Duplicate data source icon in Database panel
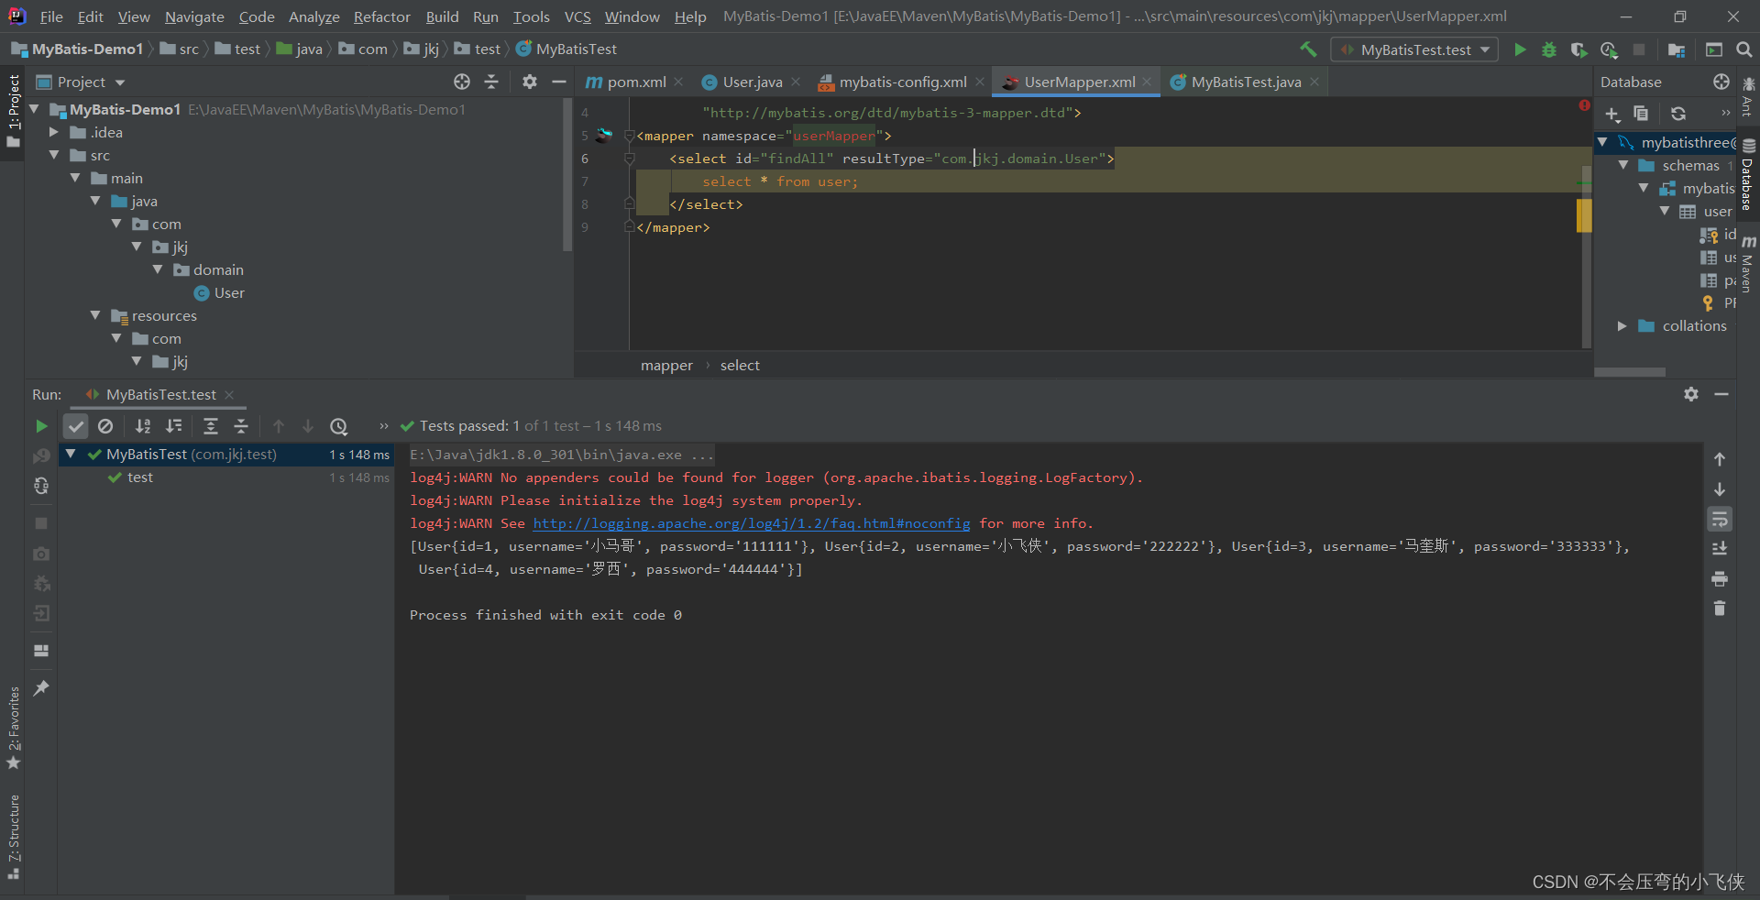The image size is (1760, 900). 1641,114
